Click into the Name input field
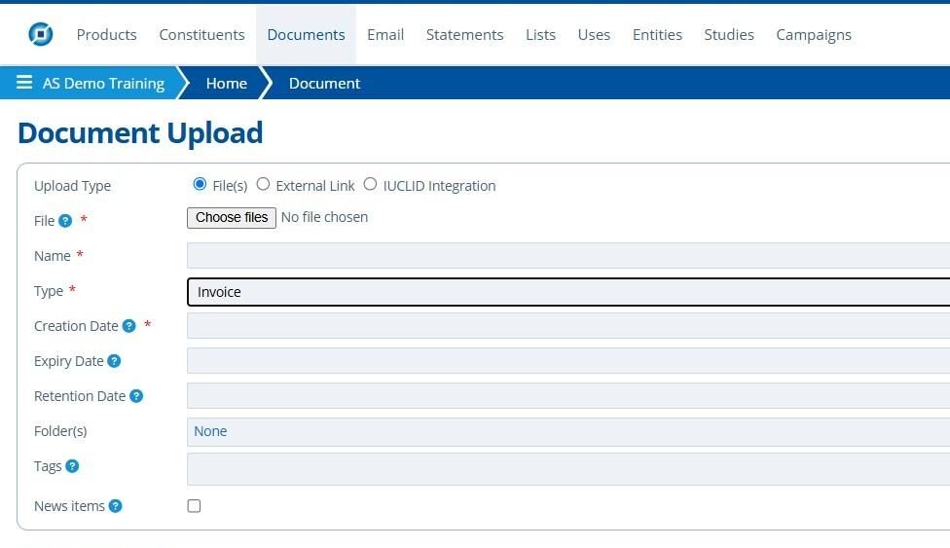The width and height of the screenshot is (950, 548). pyautogui.click(x=568, y=255)
